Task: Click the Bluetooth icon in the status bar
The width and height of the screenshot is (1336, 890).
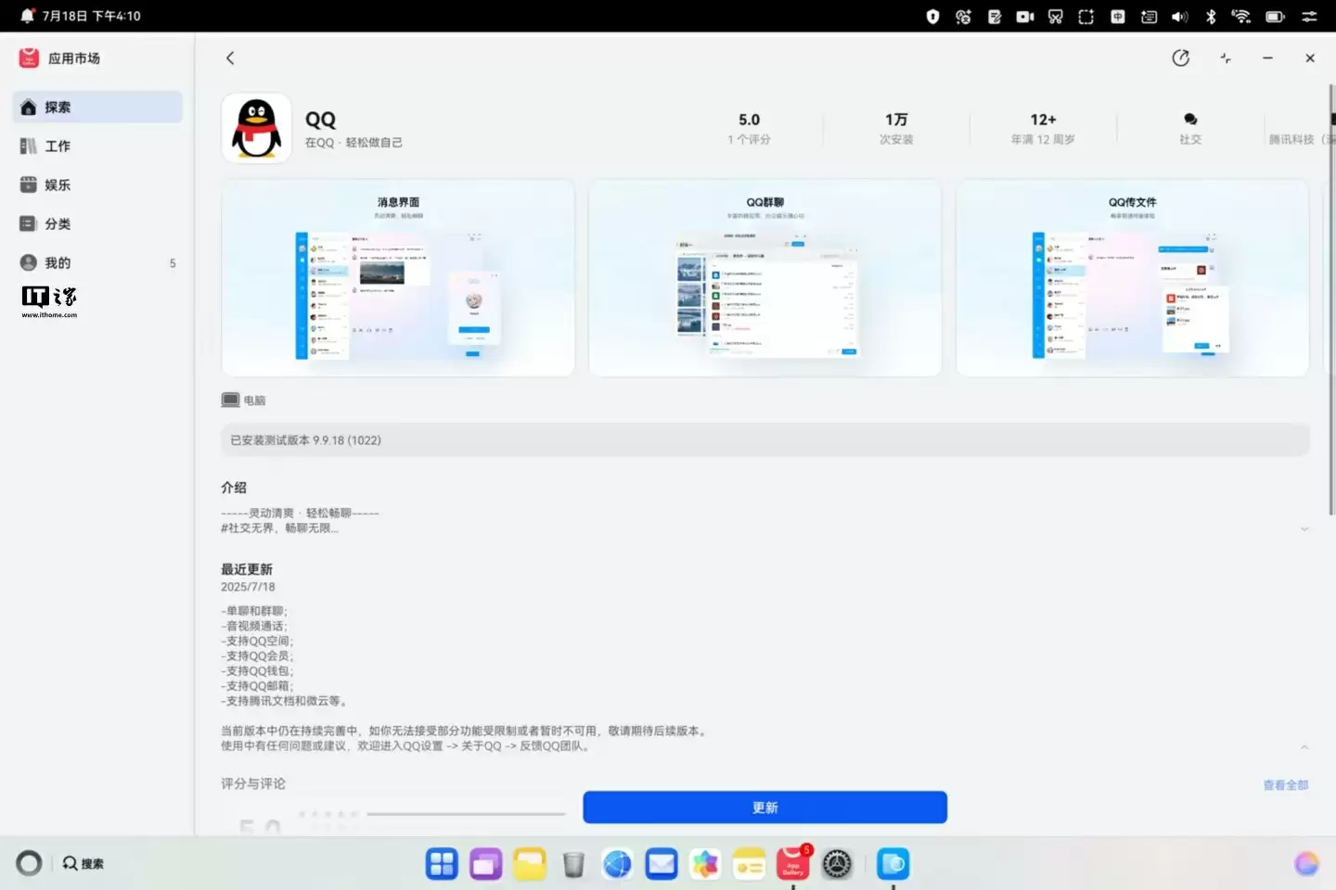Action: 1210,16
